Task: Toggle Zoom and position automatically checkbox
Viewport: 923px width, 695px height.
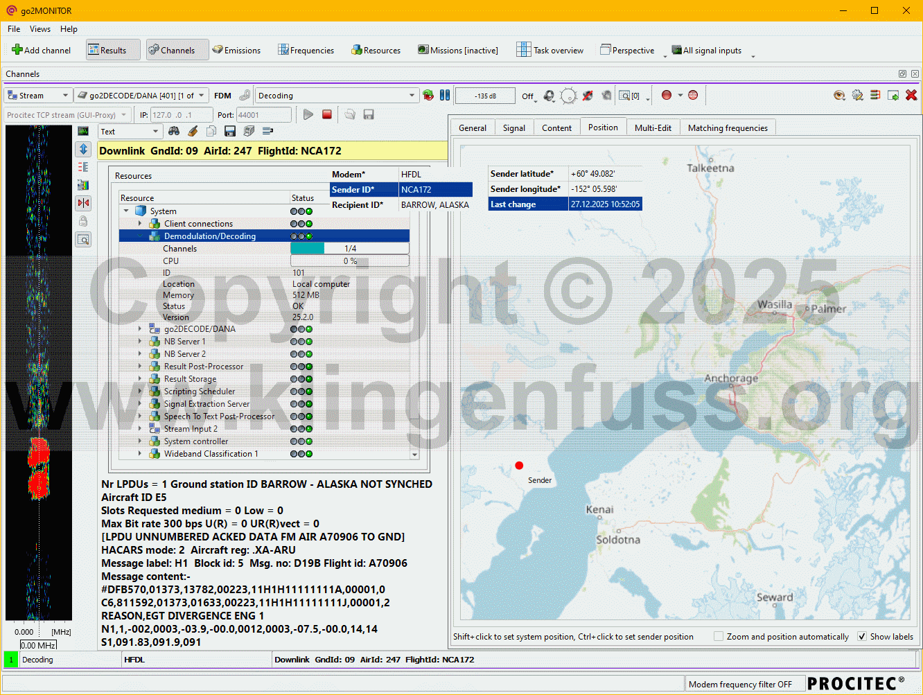Action: [719, 636]
